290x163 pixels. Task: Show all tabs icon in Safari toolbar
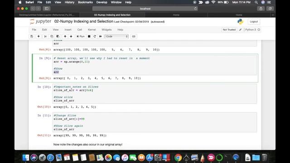[x=270, y=9]
